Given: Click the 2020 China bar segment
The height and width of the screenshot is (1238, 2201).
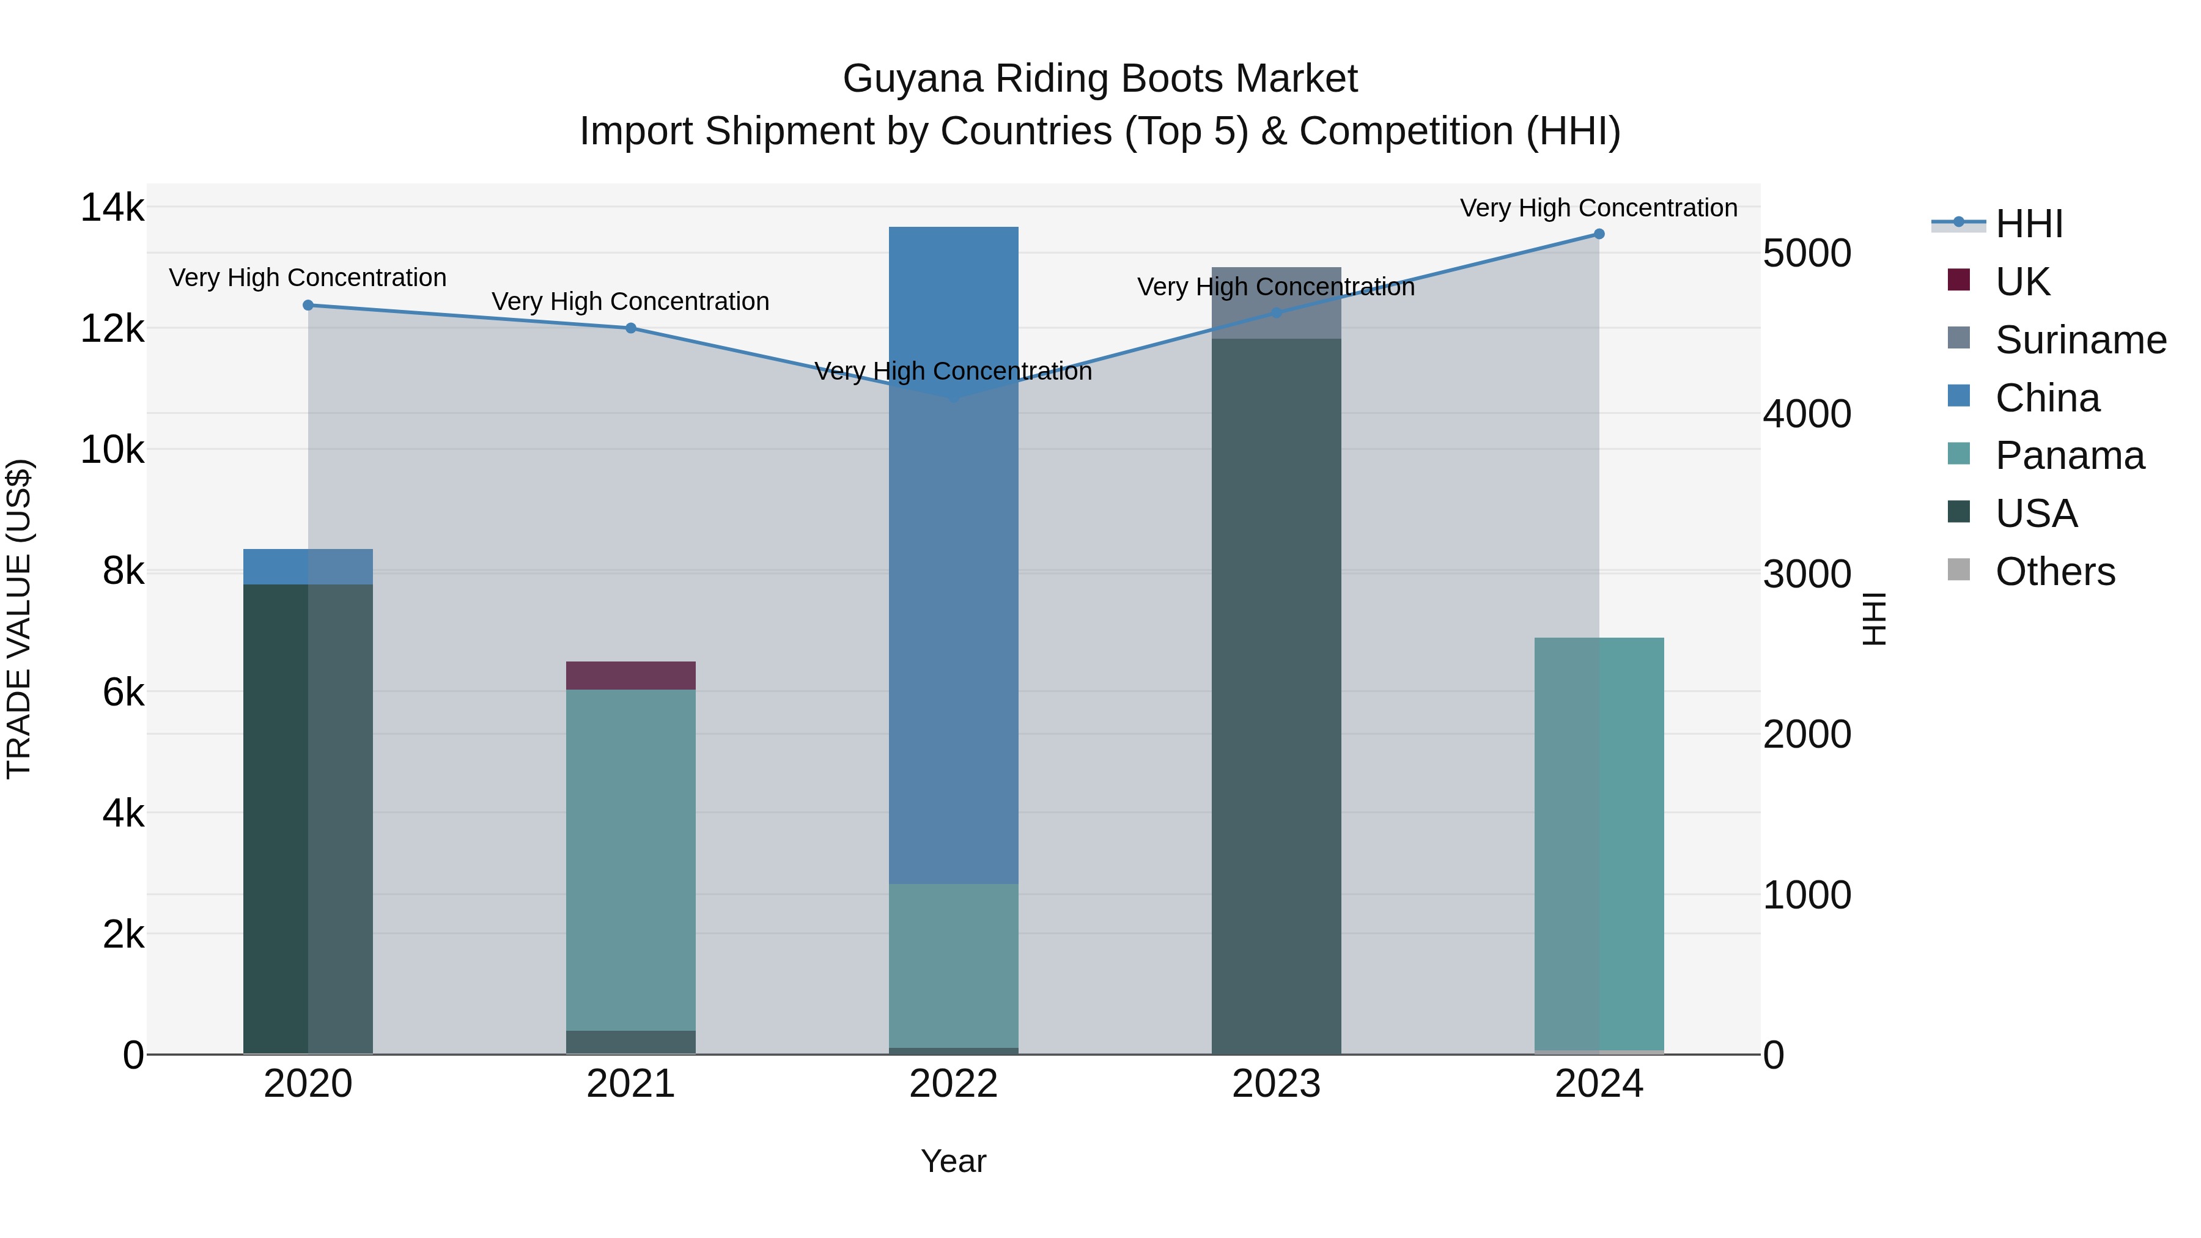Looking at the screenshot, I should (309, 567).
